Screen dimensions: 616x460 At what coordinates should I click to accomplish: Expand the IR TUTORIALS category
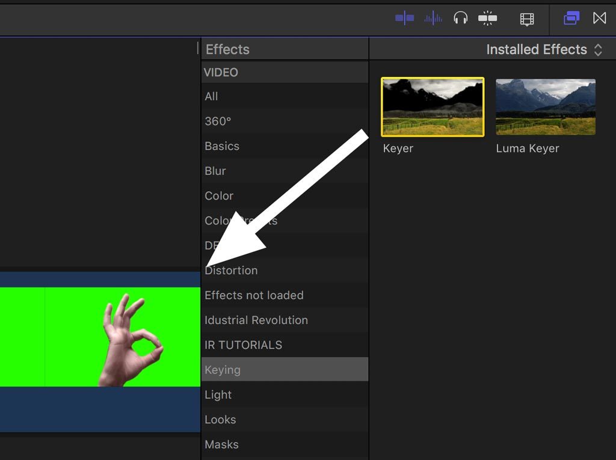pyautogui.click(x=243, y=345)
